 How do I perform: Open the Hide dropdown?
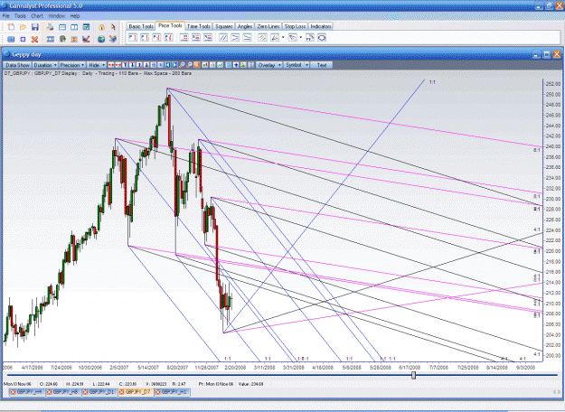[97, 65]
